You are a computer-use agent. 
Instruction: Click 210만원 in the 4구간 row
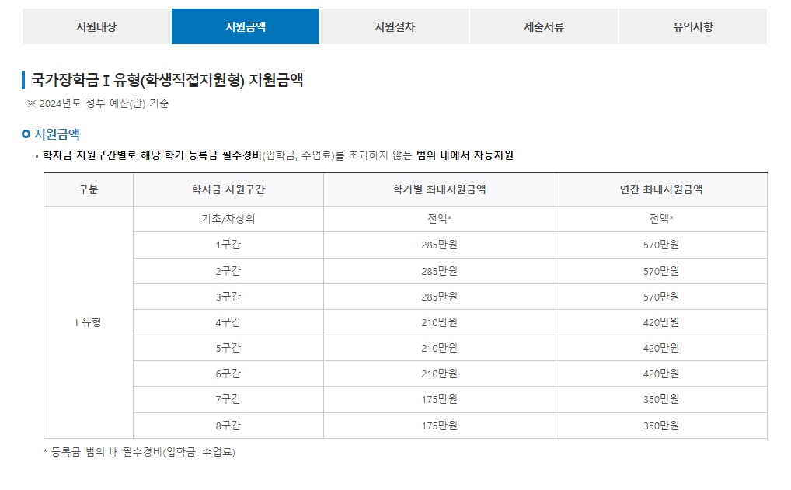click(x=439, y=322)
